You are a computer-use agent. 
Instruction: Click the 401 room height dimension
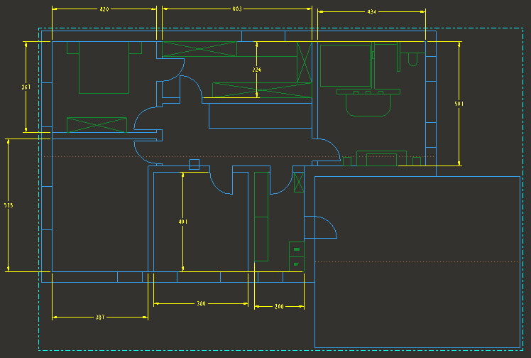(183, 222)
